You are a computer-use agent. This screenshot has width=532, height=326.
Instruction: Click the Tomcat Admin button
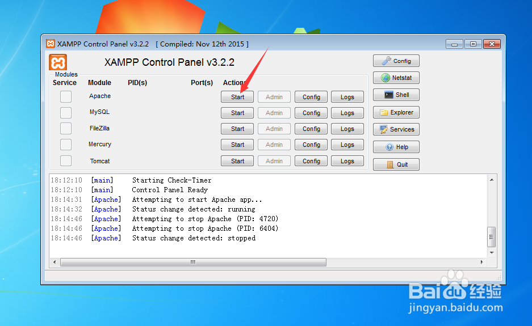click(274, 161)
